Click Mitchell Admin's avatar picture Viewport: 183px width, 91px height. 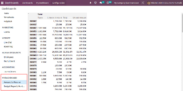tap(149, 3)
